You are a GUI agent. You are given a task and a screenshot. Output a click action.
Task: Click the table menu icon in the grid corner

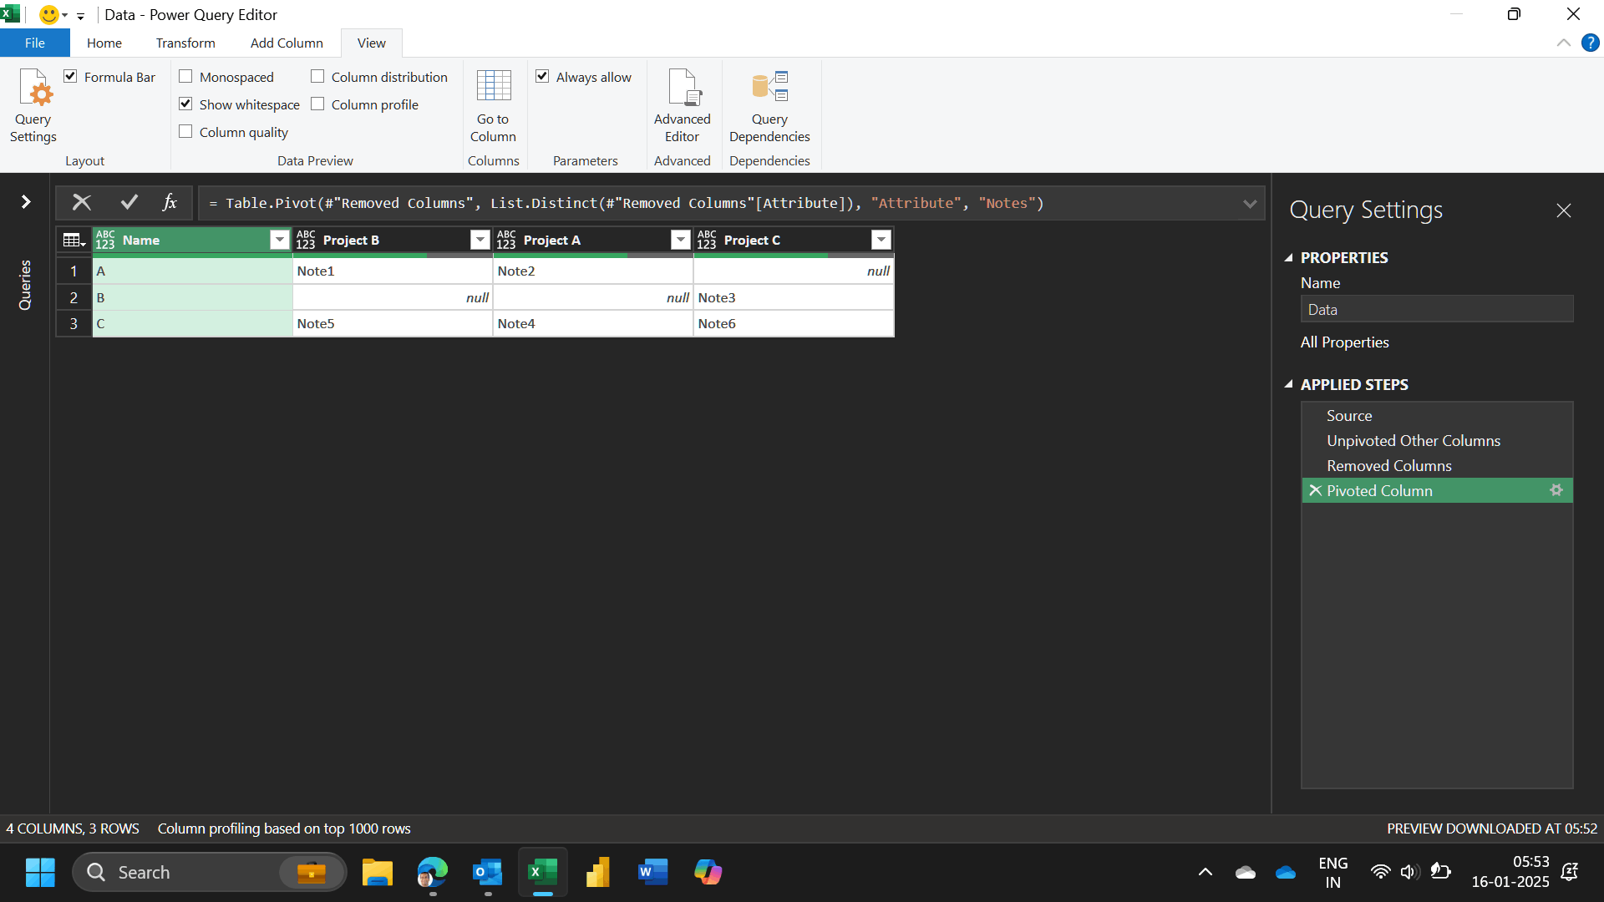pos(74,241)
